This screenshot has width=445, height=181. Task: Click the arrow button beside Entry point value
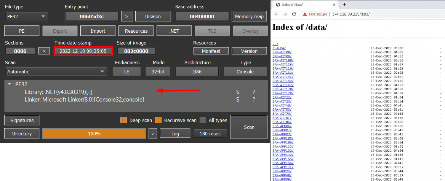[126, 16]
